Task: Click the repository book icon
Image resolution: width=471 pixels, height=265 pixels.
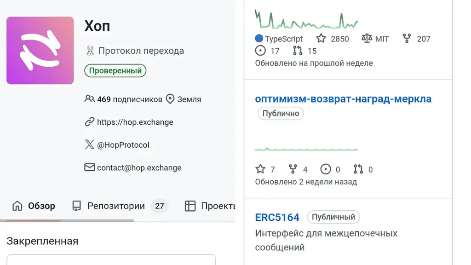Action: click(77, 206)
